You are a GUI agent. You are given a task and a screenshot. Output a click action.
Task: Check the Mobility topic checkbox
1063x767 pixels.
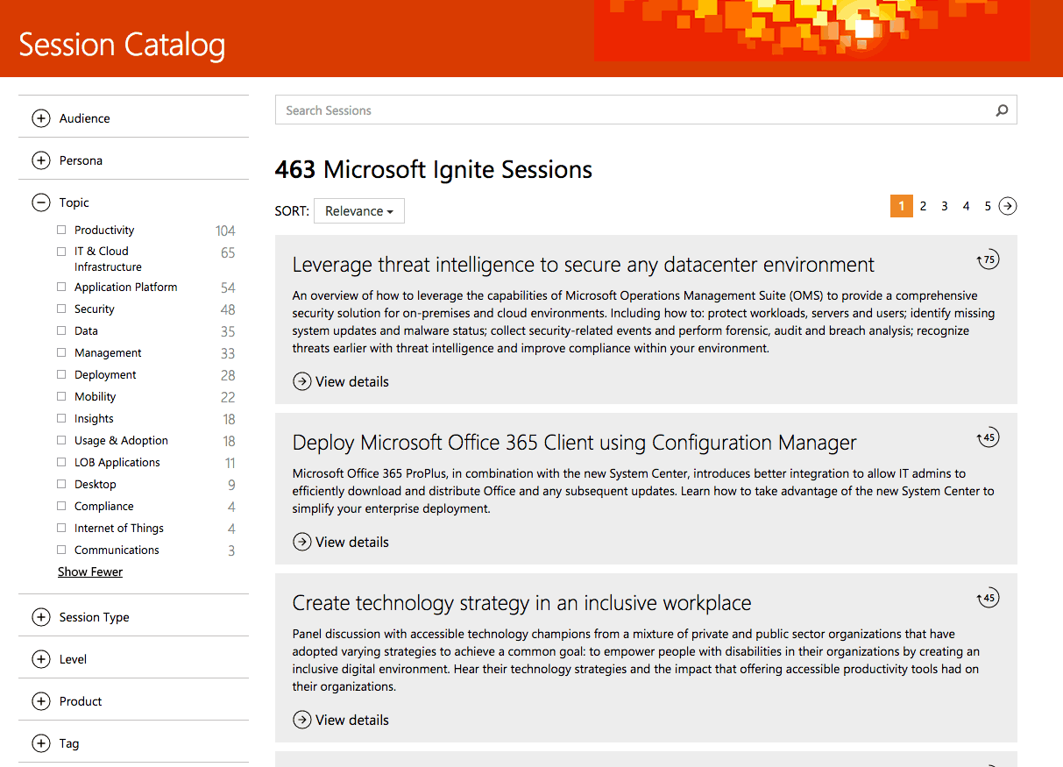(x=61, y=396)
